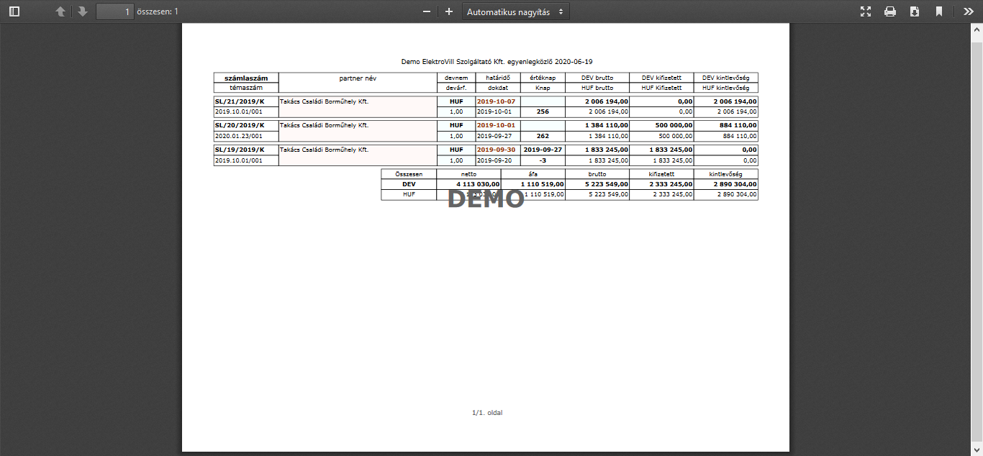
Task: Click the bookmark current view icon
Action: coord(939,12)
